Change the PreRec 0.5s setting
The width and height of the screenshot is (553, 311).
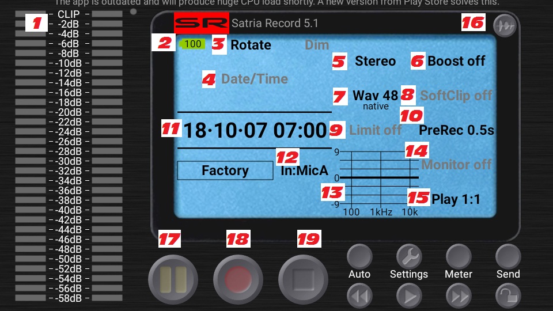[456, 130]
